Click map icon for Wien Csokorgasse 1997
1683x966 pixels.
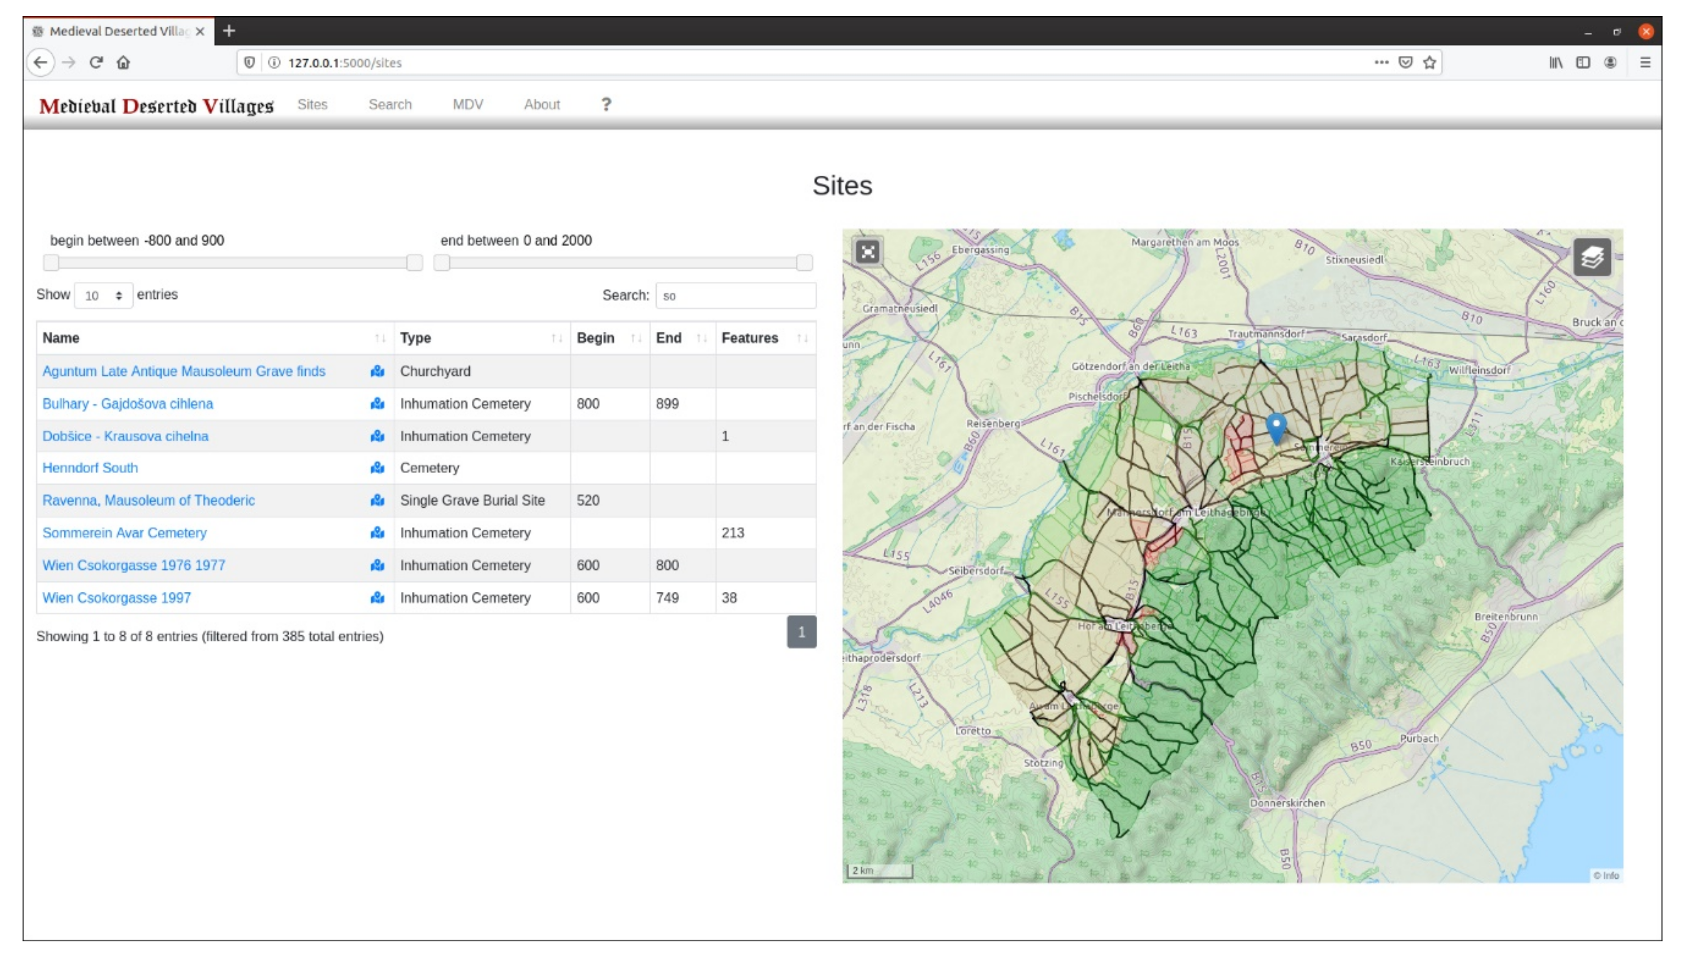point(377,598)
